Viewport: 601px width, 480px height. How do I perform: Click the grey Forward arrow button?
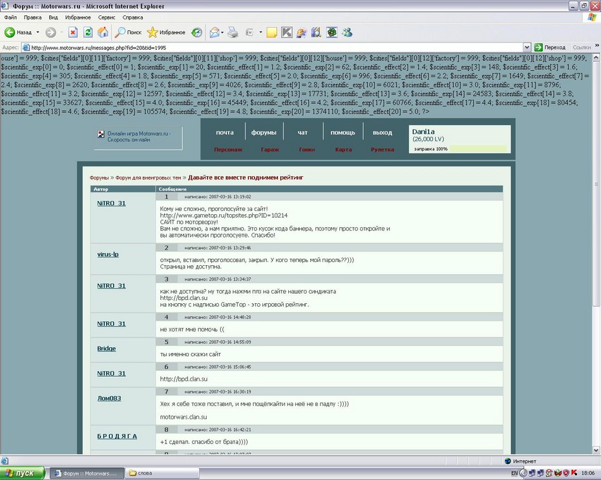[x=50, y=32]
